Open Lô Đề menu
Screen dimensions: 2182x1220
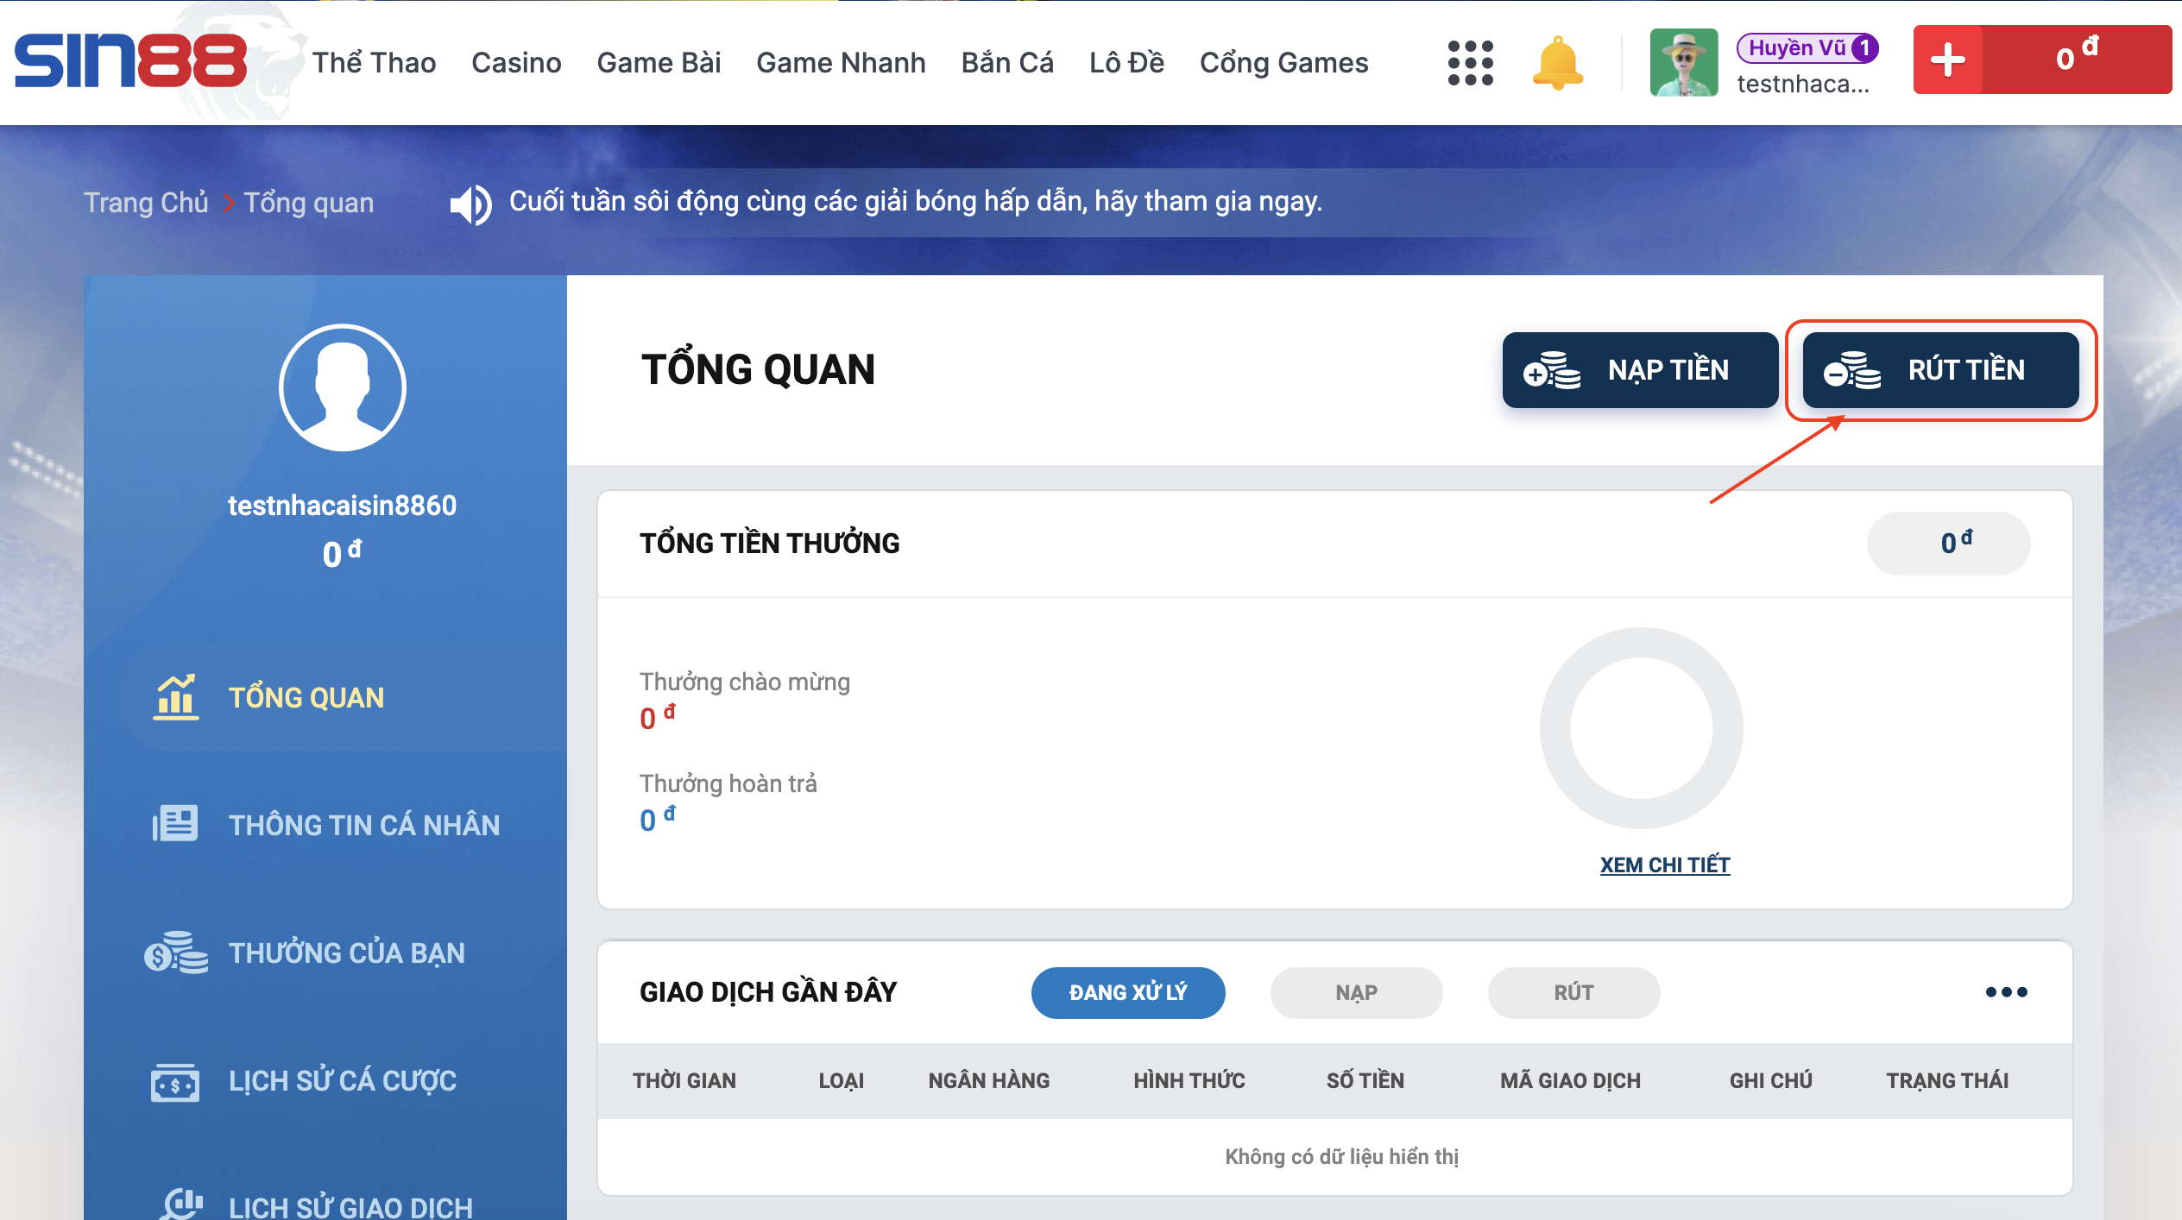(1126, 63)
